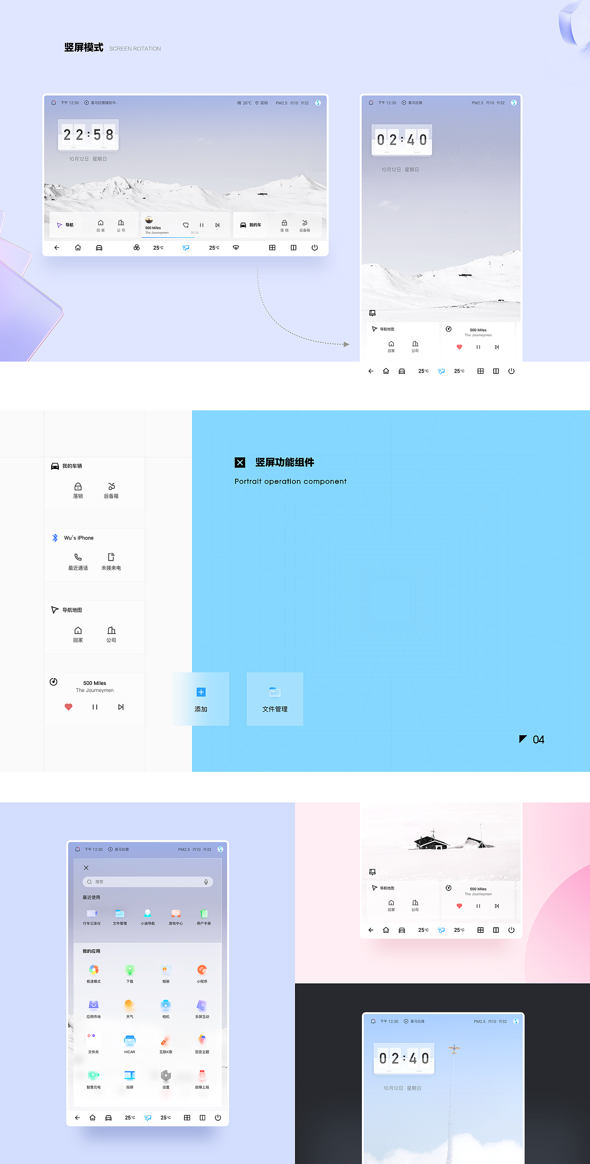Open 互联K歌 karaoke app
The height and width of the screenshot is (1164, 590).
(166, 1044)
